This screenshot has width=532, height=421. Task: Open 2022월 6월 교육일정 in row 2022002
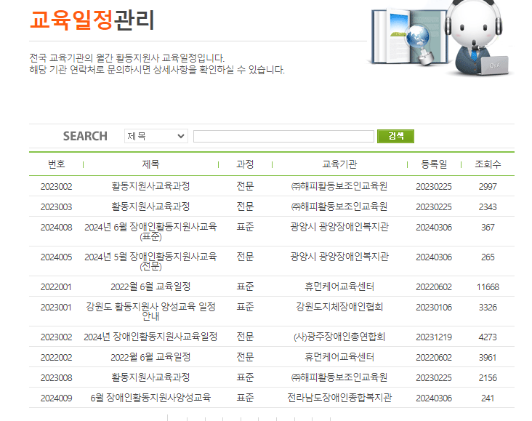(150, 357)
